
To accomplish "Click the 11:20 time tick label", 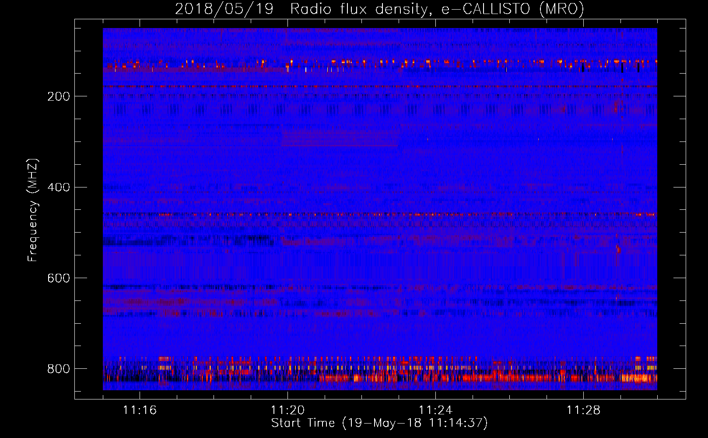I will click(x=287, y=410).
